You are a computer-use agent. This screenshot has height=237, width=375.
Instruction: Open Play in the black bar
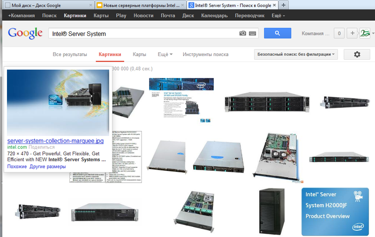tap(121, 16)
